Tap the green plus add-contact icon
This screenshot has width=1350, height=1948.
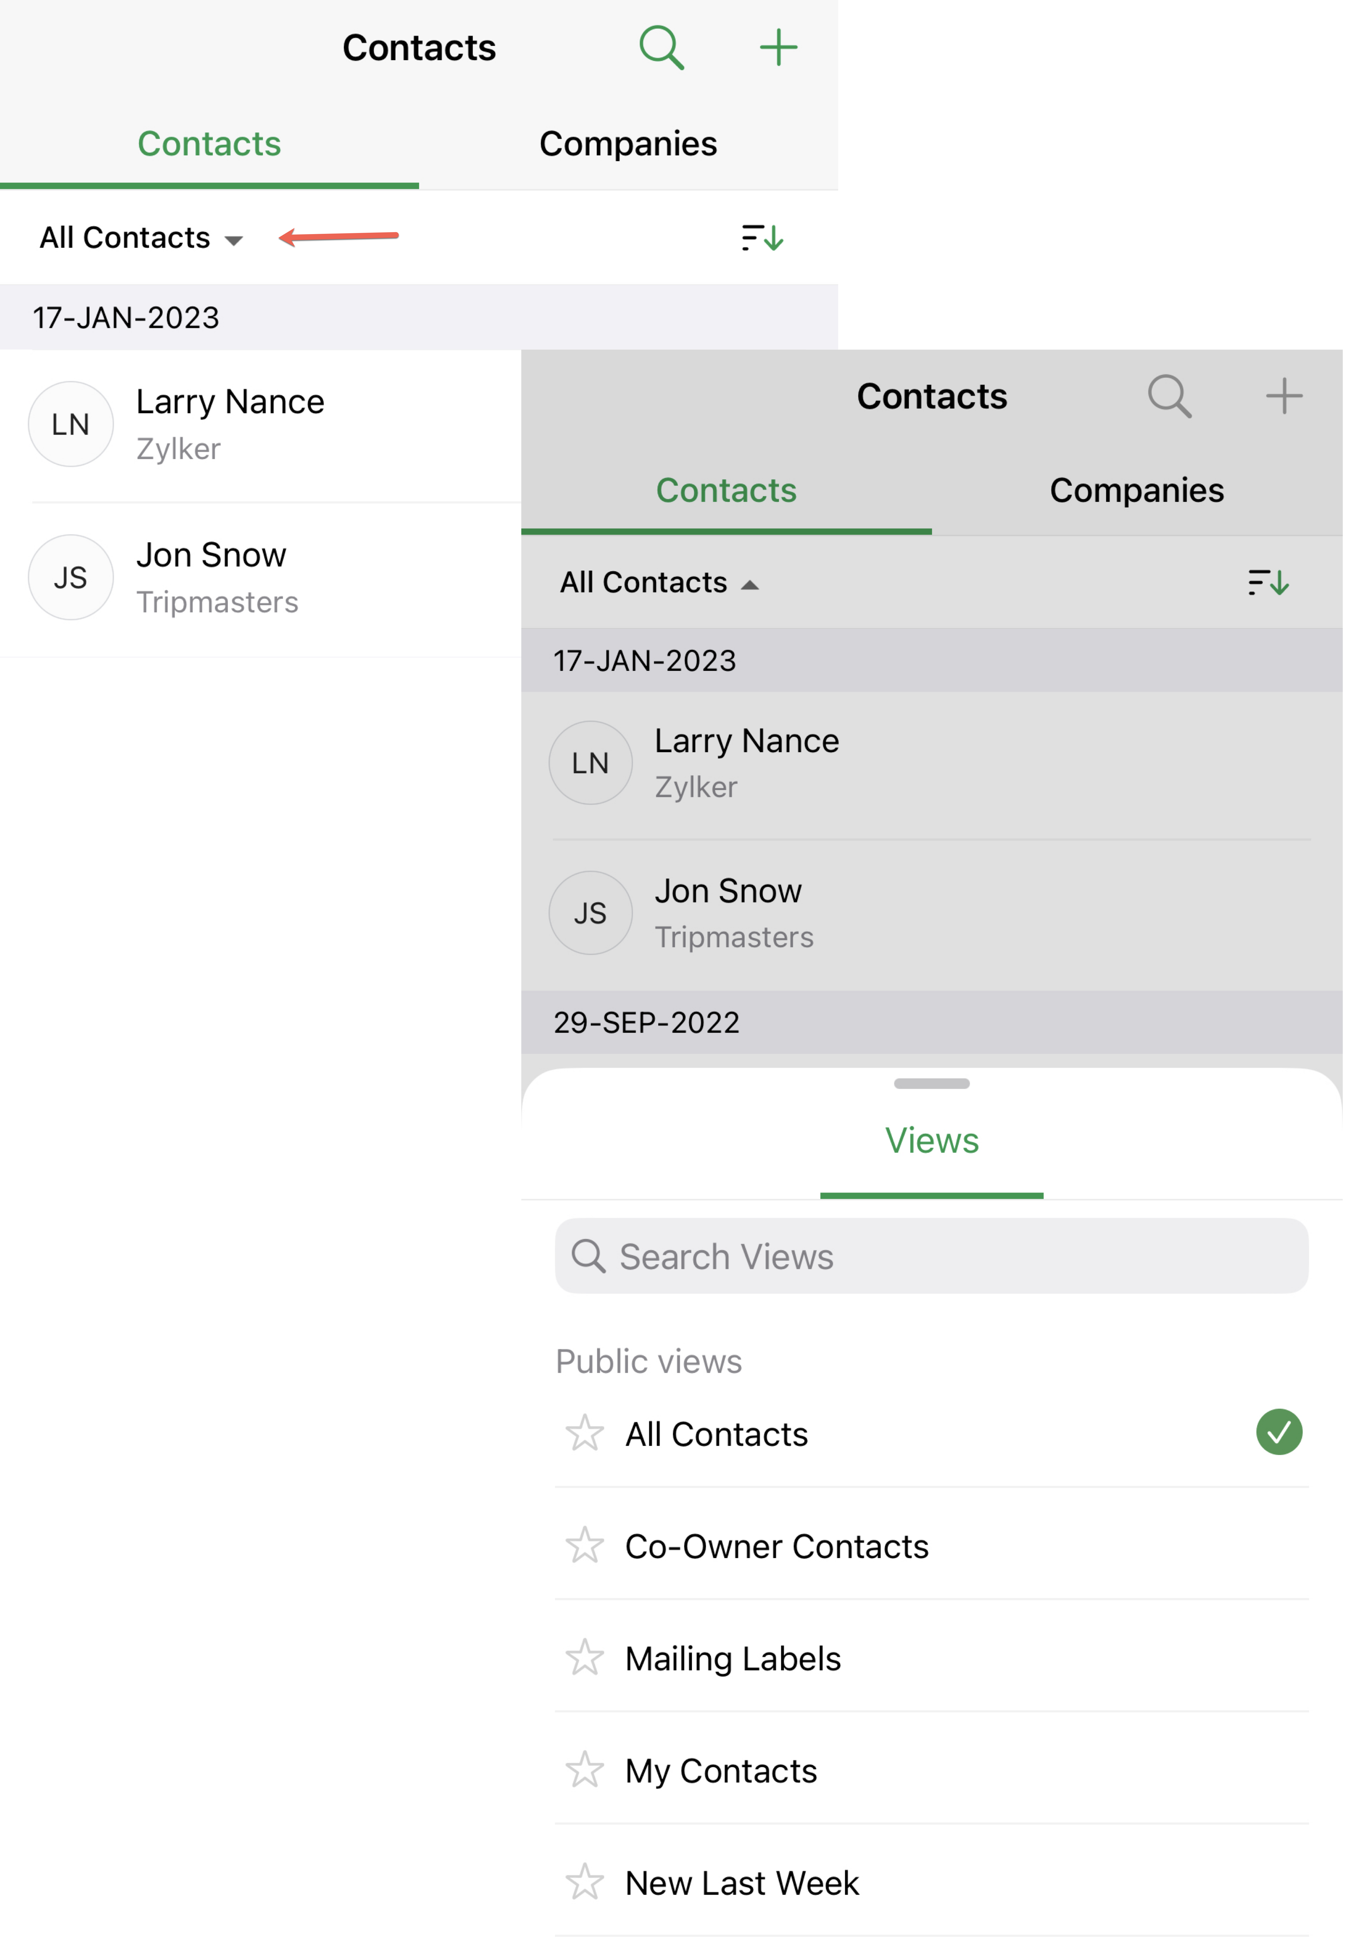pos(778,47)
